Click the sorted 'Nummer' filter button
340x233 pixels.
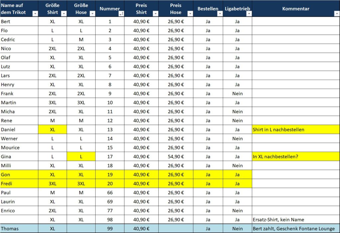click(121, 14)
